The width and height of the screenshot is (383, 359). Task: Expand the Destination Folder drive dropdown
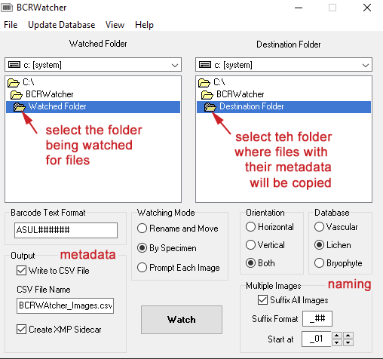coord(366,65)
